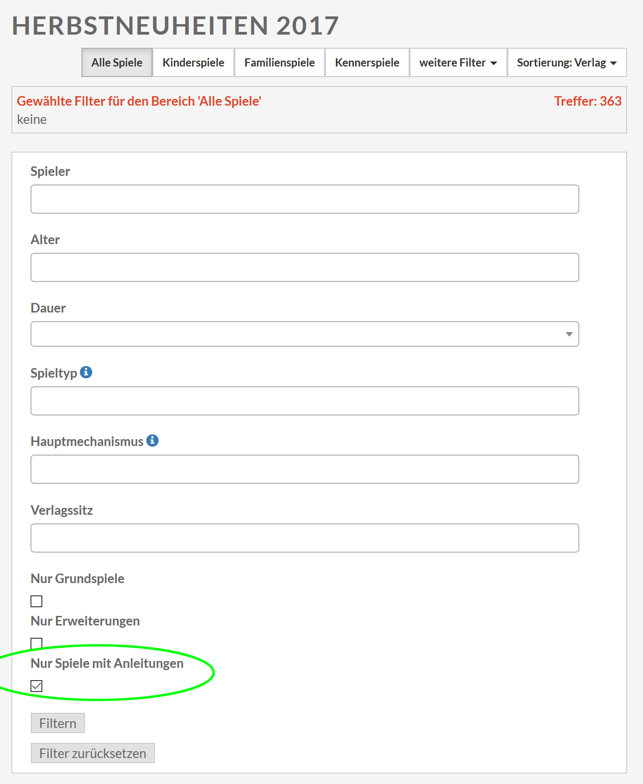Switch to the Familienspiele tab

tap(279, 62)
